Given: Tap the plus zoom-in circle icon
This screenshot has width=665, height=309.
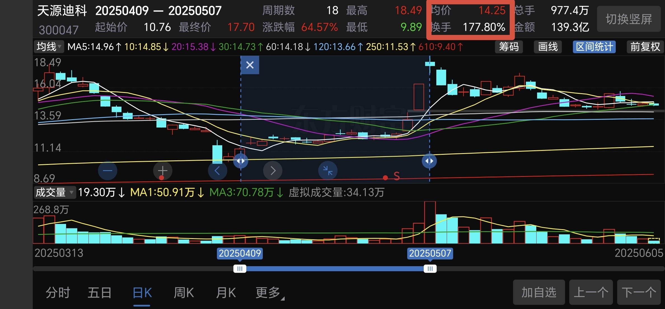Looking at the screenshot, I should 163,170.
